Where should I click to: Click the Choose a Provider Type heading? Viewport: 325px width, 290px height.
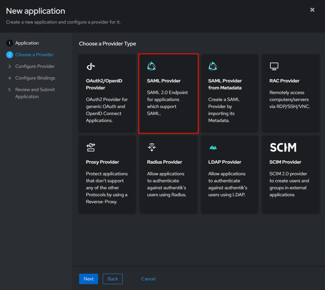coord(107,44)
